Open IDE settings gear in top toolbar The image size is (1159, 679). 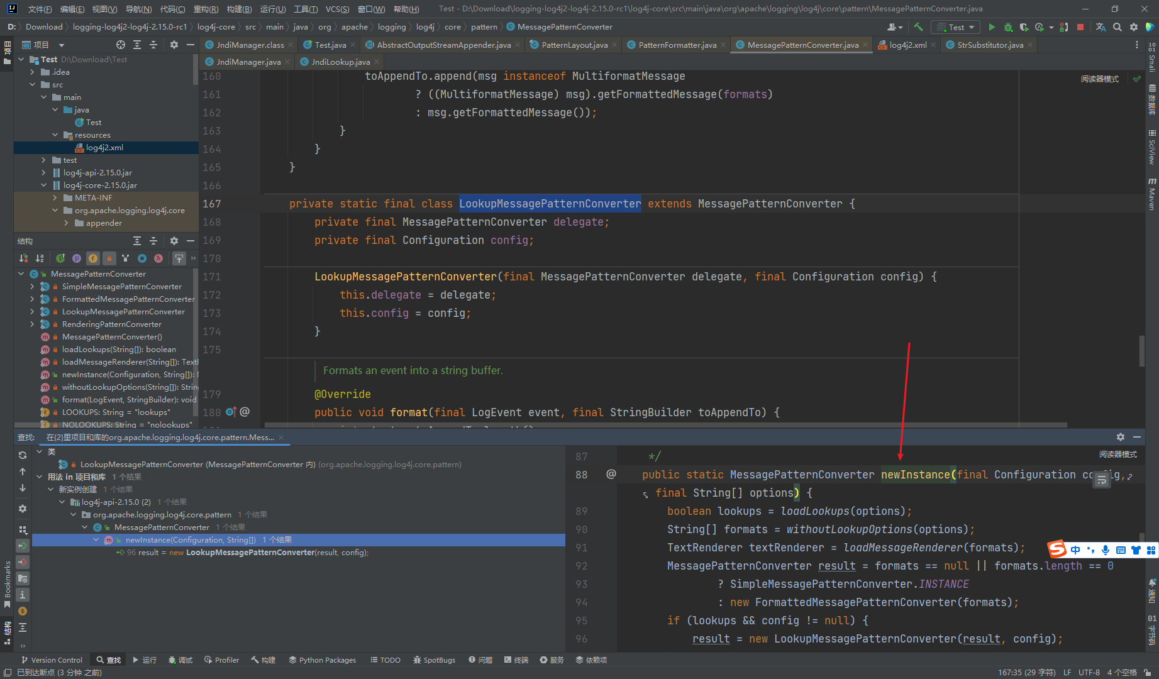[1134, 27]
